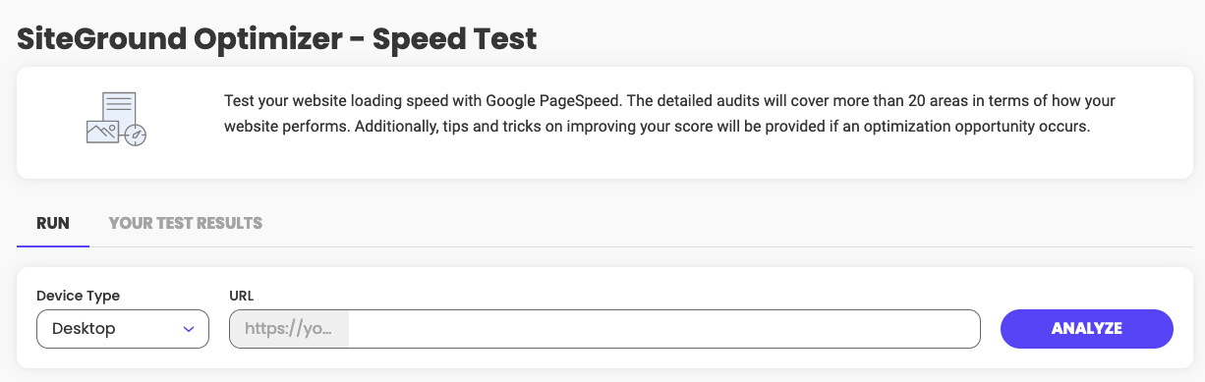Click the Google PageSpeed description paragraph
Image resolution: width=1205 pixels, height=382 pixels.
[x=669, y=114]
